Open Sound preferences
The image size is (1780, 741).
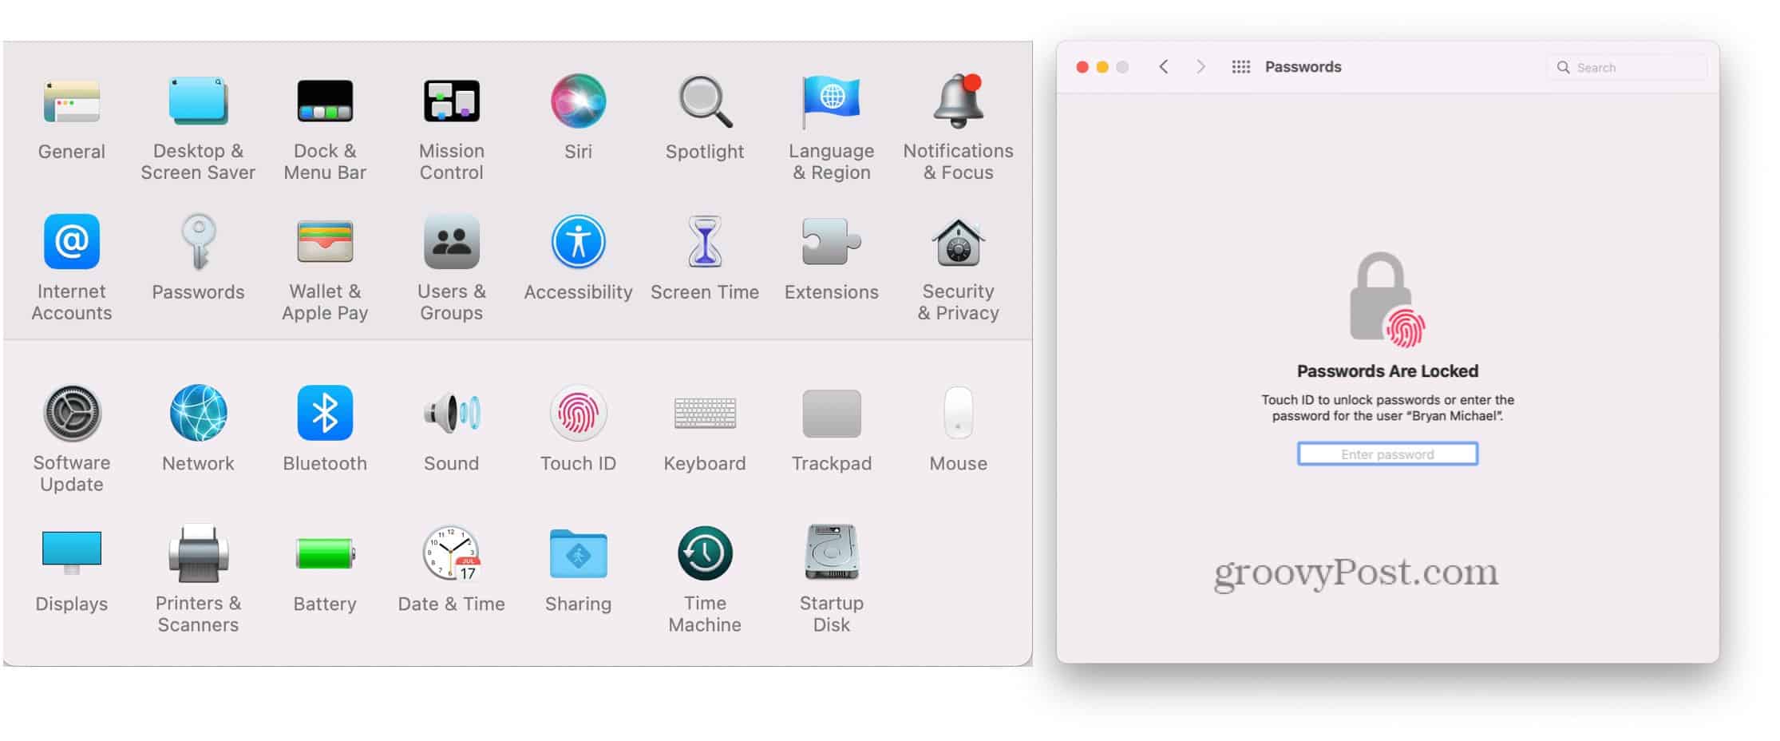(x=451, y=413)
